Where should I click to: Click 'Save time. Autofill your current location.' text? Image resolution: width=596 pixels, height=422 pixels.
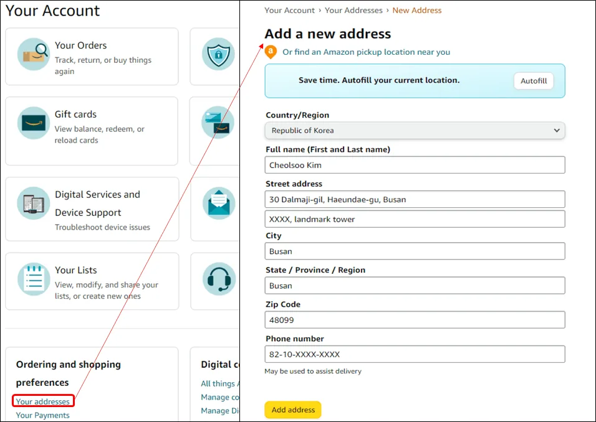click(x=379, y=80)
